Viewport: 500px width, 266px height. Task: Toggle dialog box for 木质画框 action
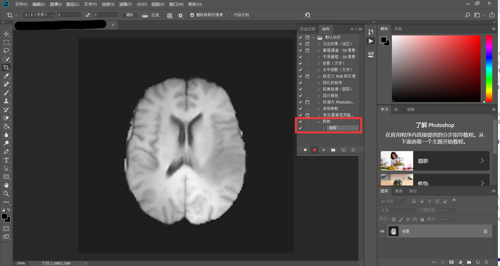coord(307,57)
